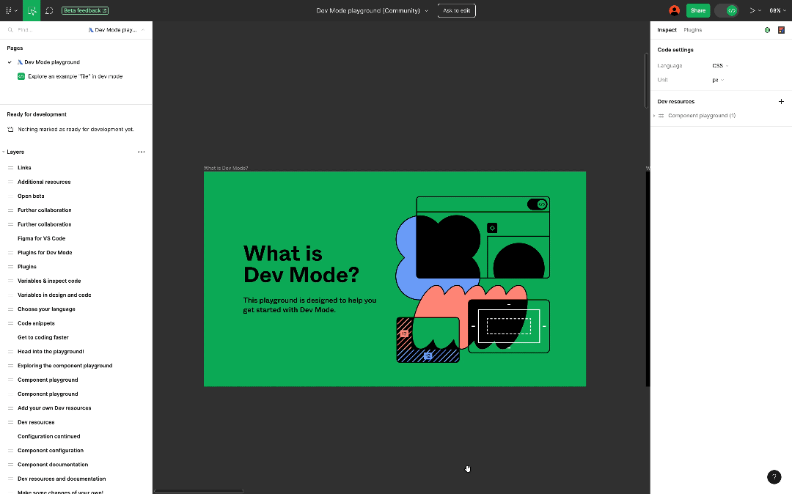Viewport: 792px width, 494px height.
Task: Switch to the Plugins tab
Action: click(692, 30)
